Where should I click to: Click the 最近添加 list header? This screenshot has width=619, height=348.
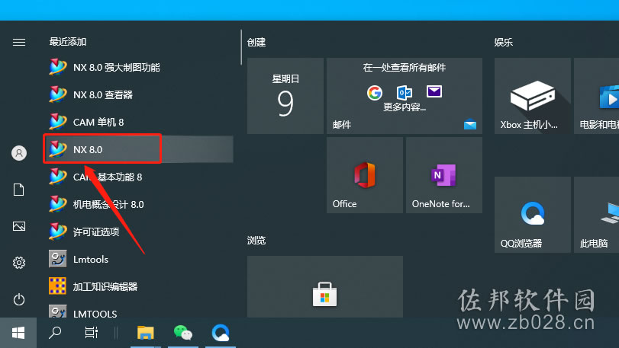[x=68, y=42]
